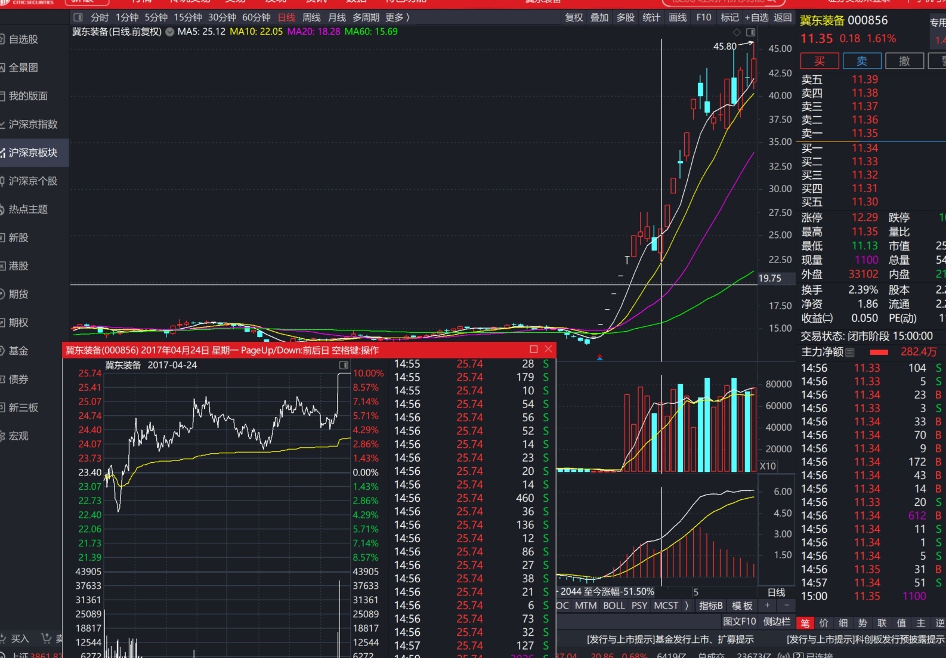Expand the MA settings dropdown beside 前复权
Screen dimensions: 946x658
[170, 32]
